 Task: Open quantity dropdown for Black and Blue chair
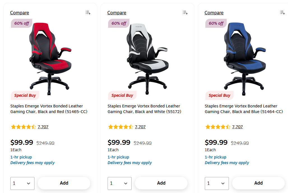pos(217,183)
